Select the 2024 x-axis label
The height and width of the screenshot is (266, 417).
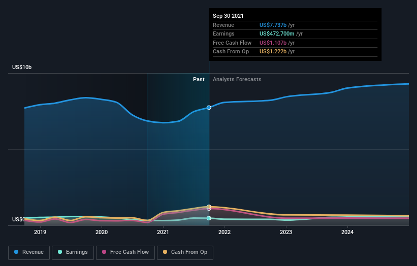point(347,232)
